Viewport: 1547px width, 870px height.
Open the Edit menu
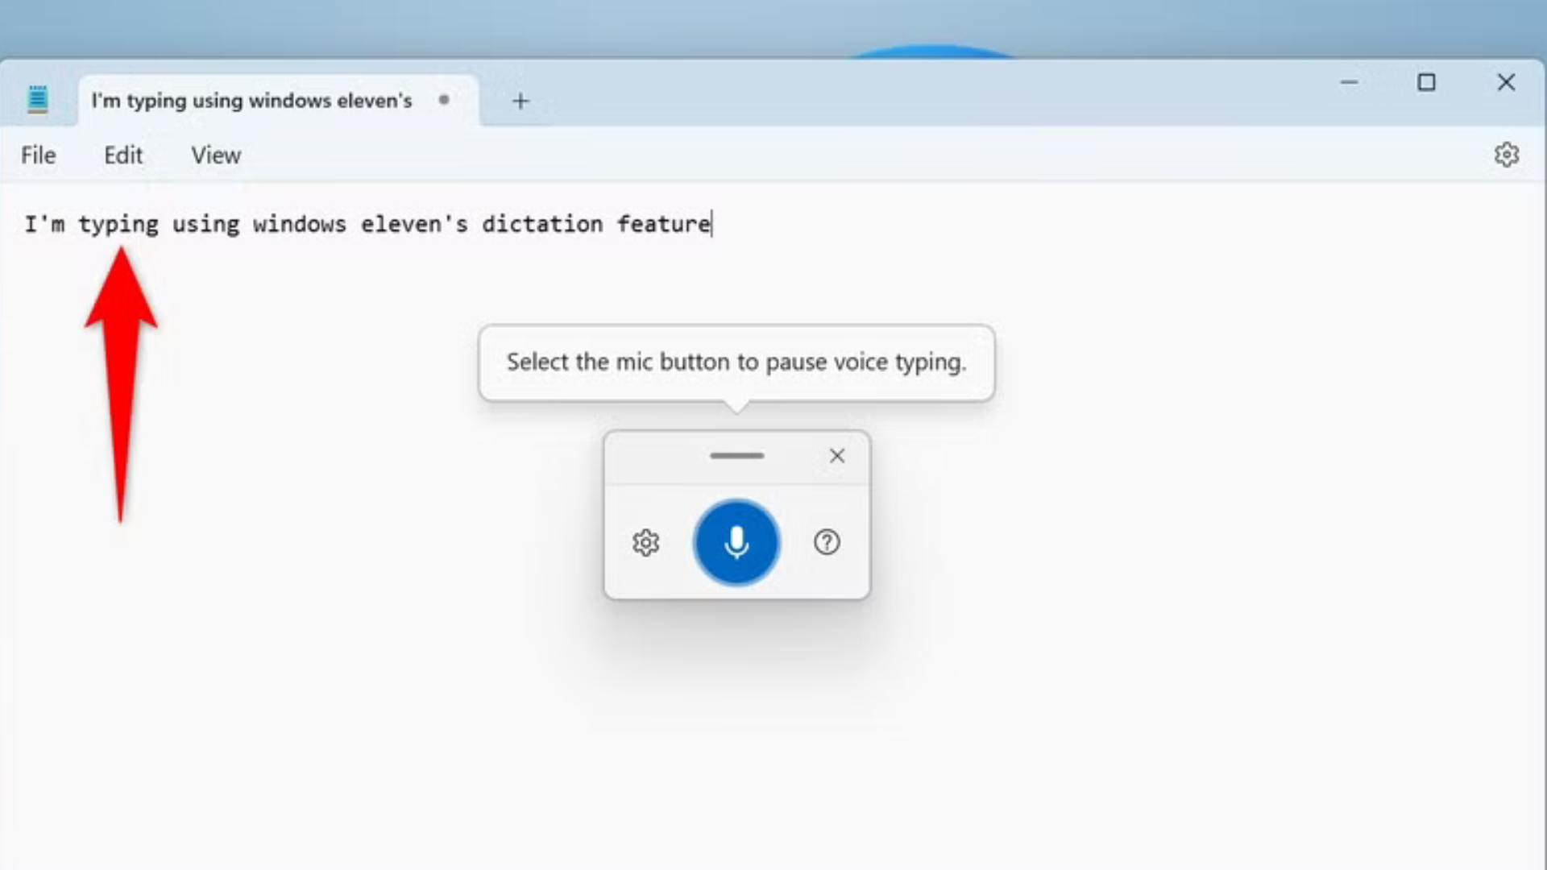pos(122,155)
